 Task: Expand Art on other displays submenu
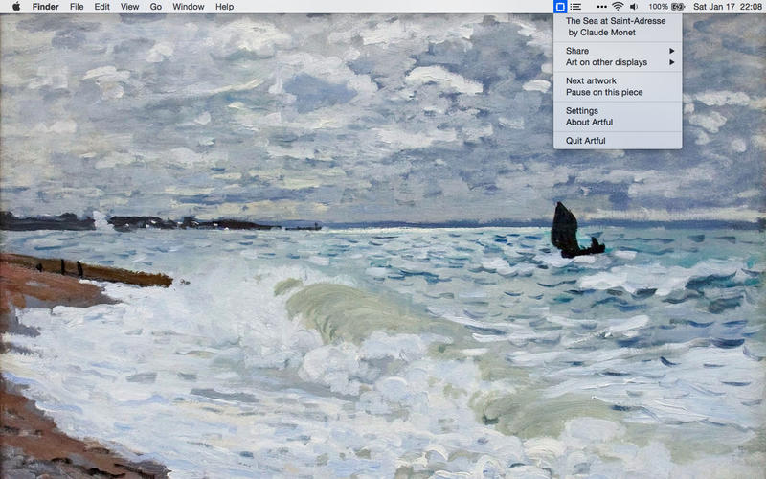pos(618,62)
